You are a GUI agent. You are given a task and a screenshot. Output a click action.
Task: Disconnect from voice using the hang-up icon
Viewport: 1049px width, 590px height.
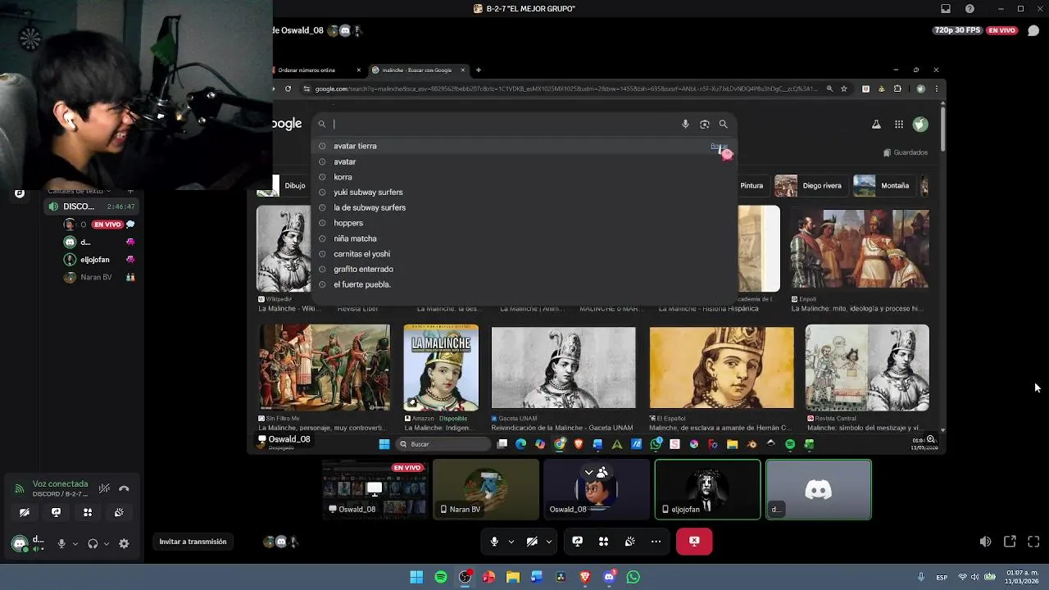[x=124, y=488]
